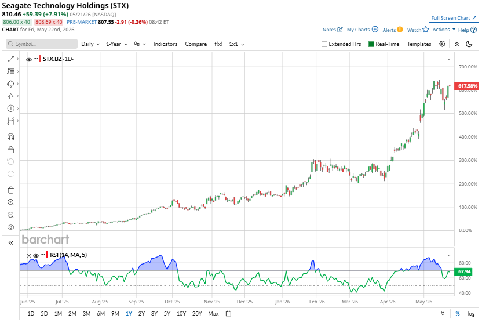Viewport: 493px width, 326px height.
Task: Select the 3M range tab
Action: pyautogui.click(x=86, y=313)
